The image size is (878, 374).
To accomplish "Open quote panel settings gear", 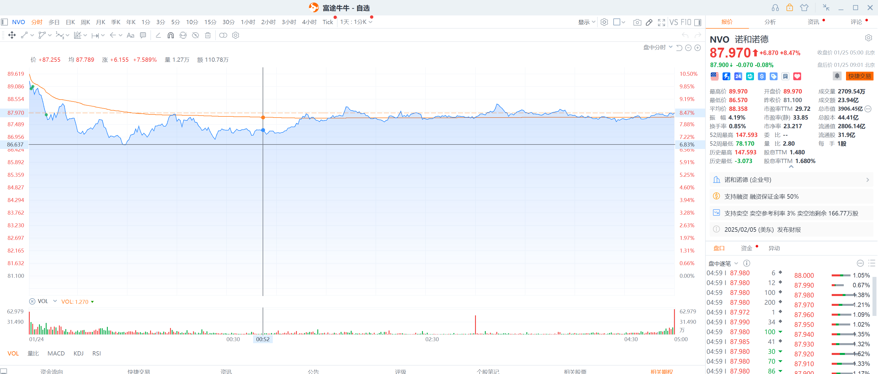I will tap(868, 38).
